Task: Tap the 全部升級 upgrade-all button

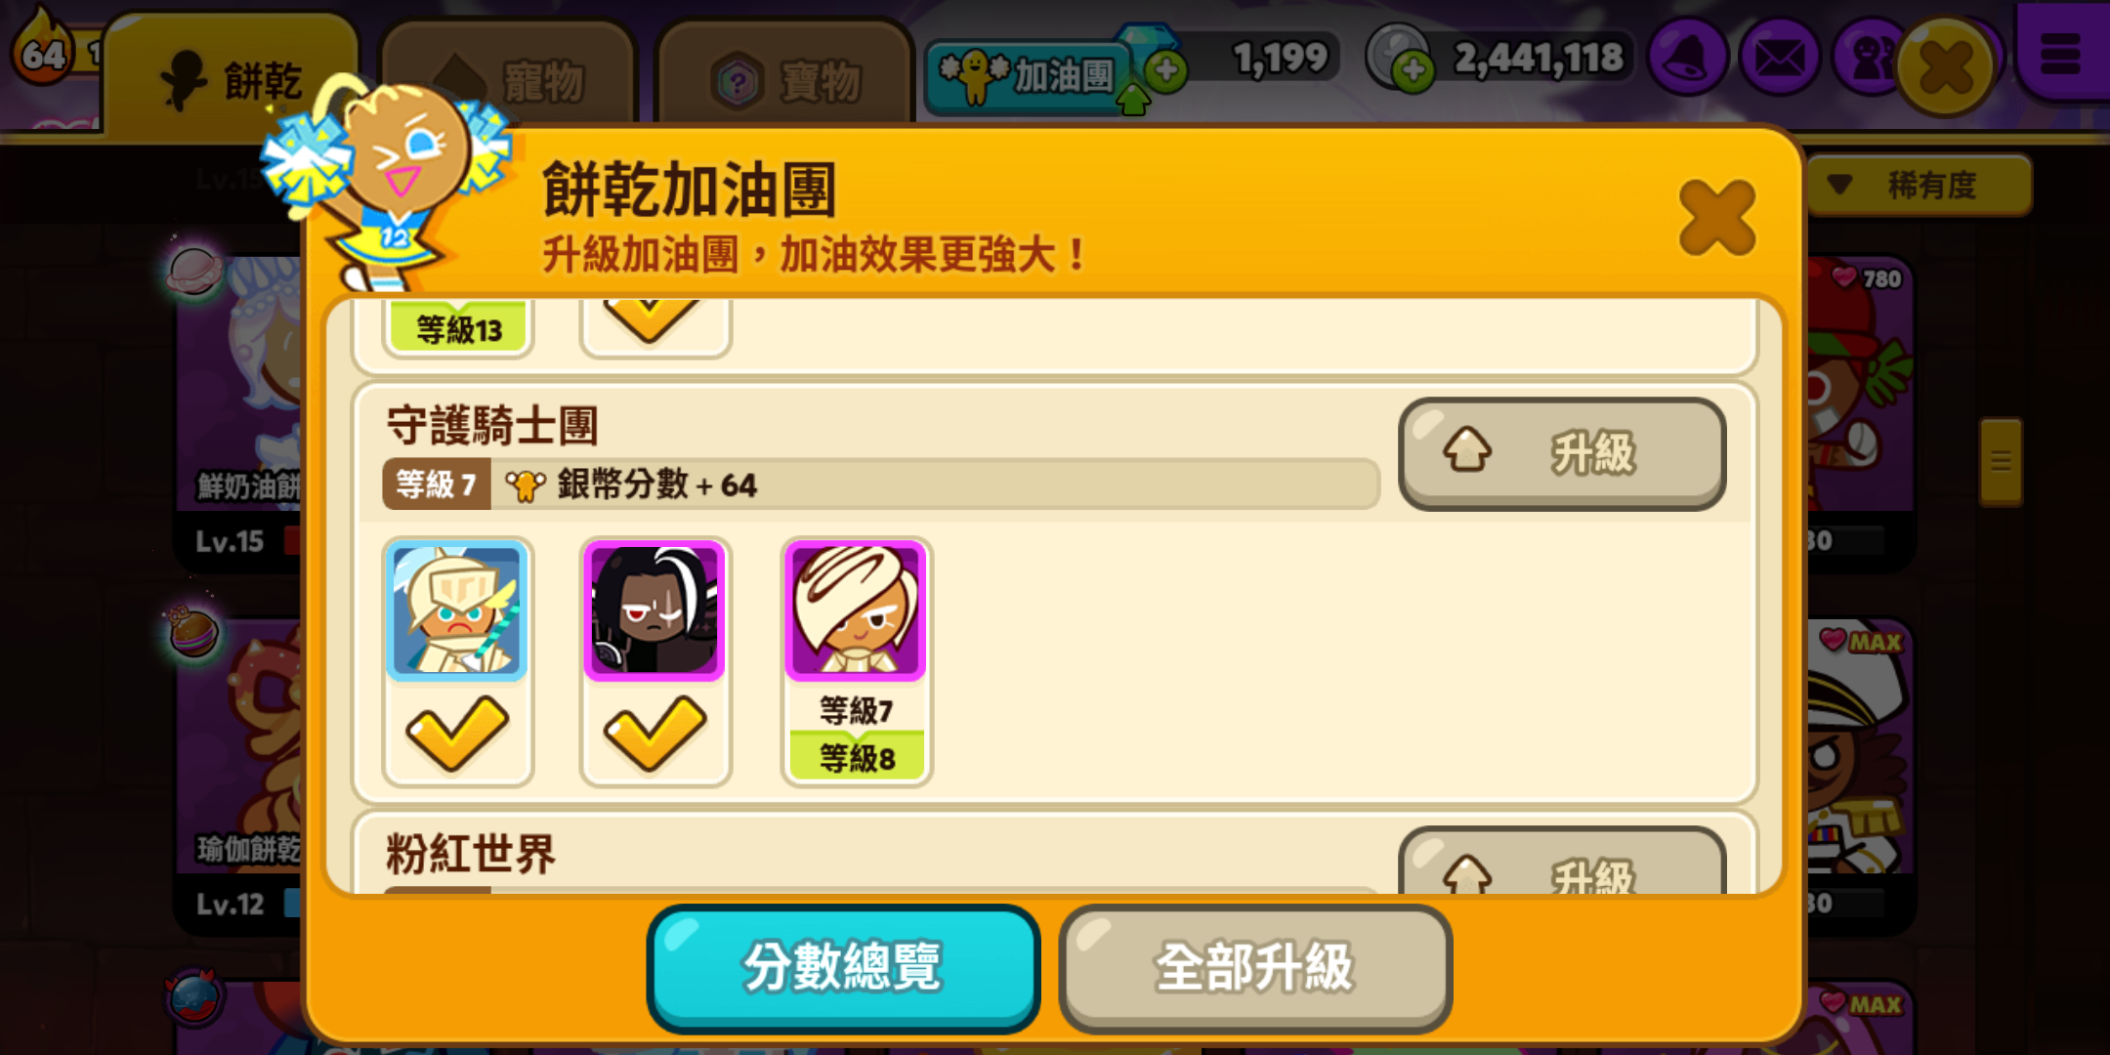Action: (1255, 968)
